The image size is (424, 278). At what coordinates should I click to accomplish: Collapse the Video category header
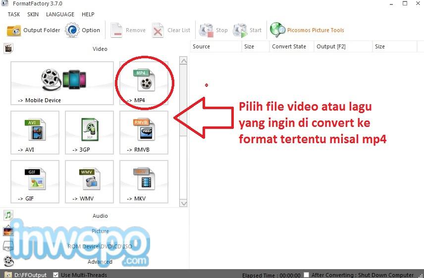(100, 49)
